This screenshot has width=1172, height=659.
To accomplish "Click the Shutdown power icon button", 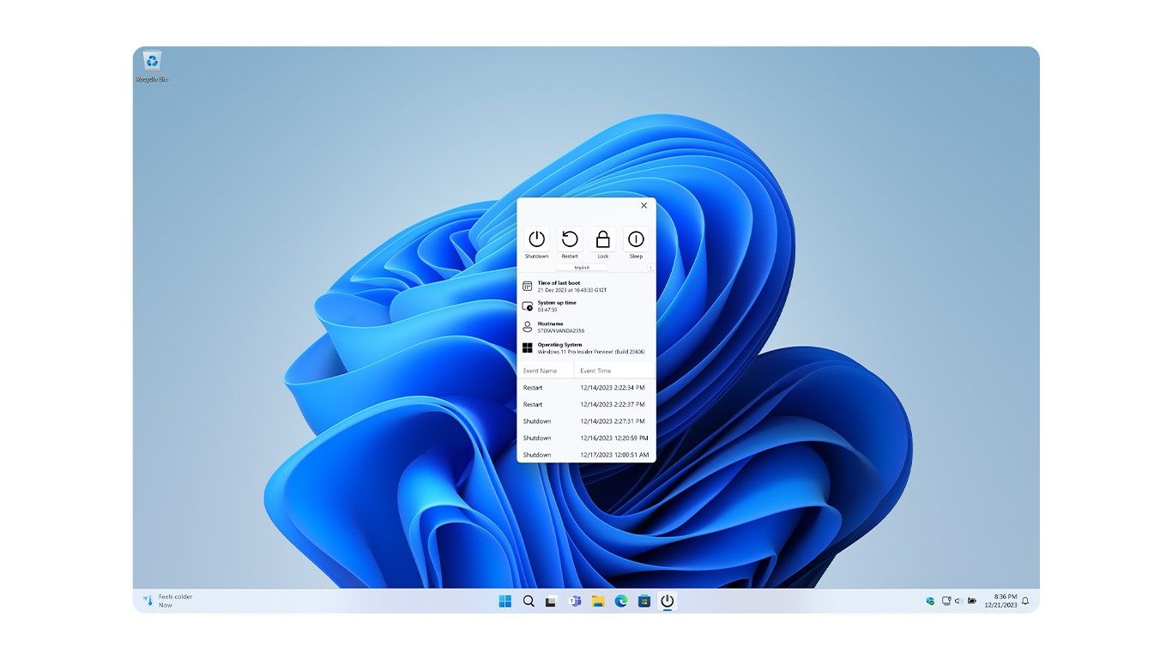I will tap(537, 239).
